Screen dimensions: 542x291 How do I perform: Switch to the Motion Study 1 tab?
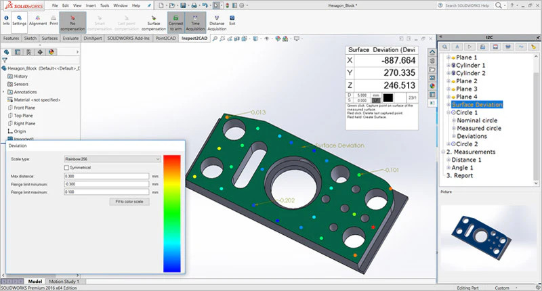click(x=64, y=282)
